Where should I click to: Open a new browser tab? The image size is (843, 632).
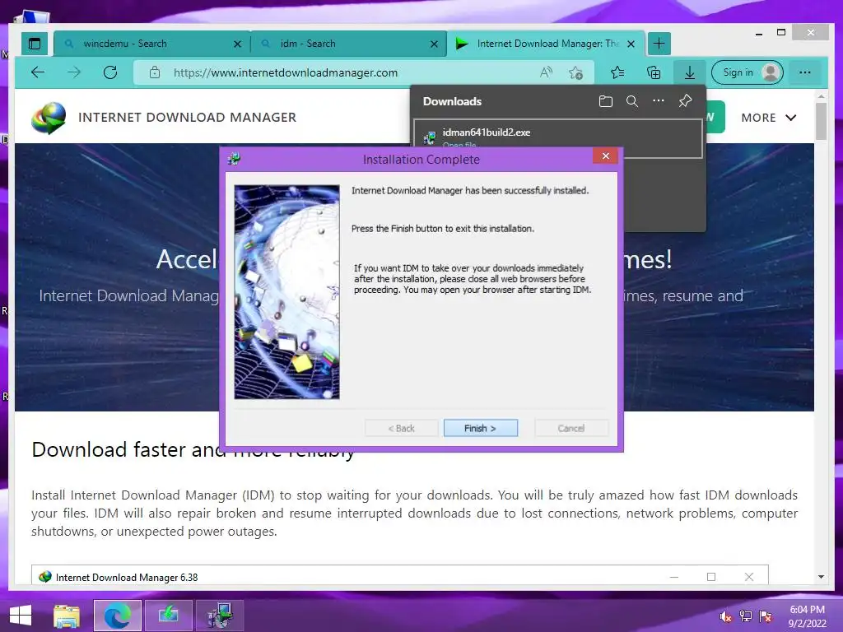[659, 44]
